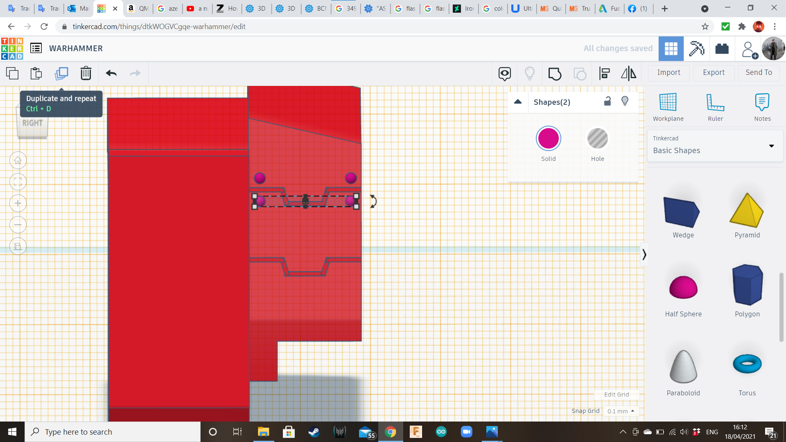This screenshot has width=786, height=442.
Task: Open the Snap Grid 0.1 mm dropdown
Action: click(621, 411)
